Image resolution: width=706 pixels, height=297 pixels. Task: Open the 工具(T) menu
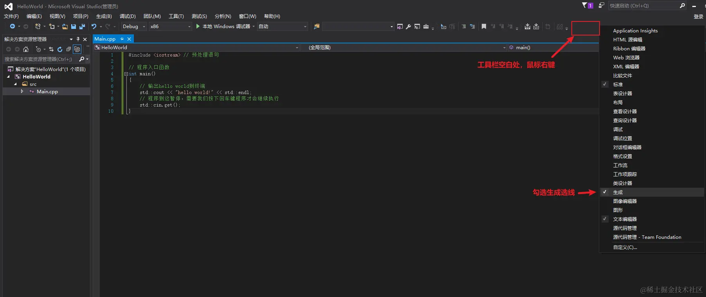(176, 16)
